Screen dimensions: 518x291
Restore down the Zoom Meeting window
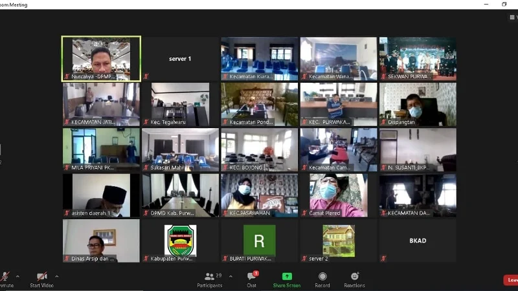[504, 4]
